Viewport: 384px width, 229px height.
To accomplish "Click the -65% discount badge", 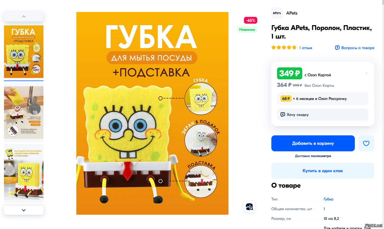I will point(250,20).
